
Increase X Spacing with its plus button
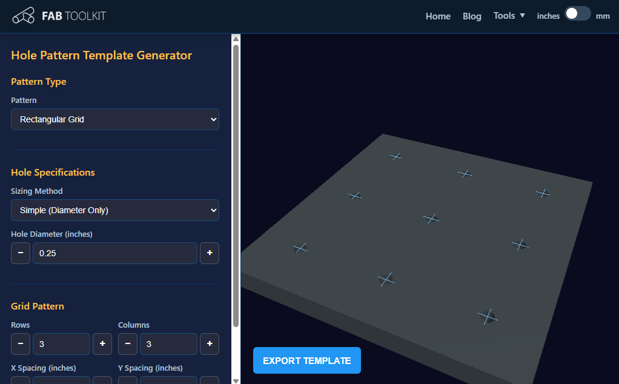tap(102, 380)
